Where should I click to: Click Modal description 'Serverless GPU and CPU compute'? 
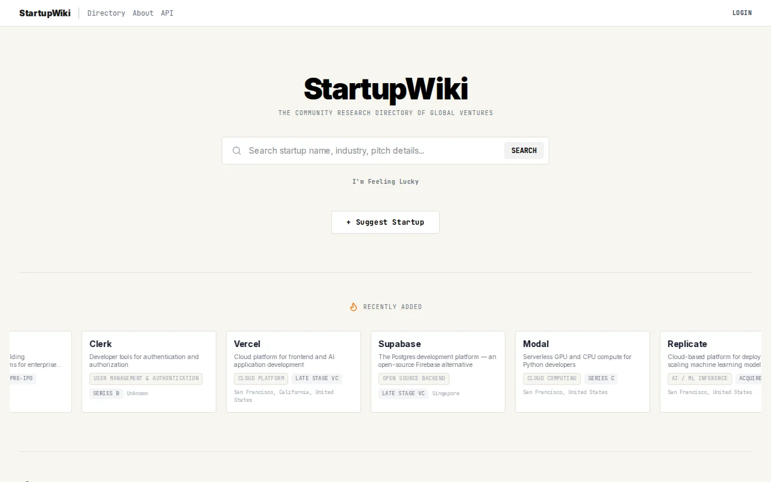577,361
